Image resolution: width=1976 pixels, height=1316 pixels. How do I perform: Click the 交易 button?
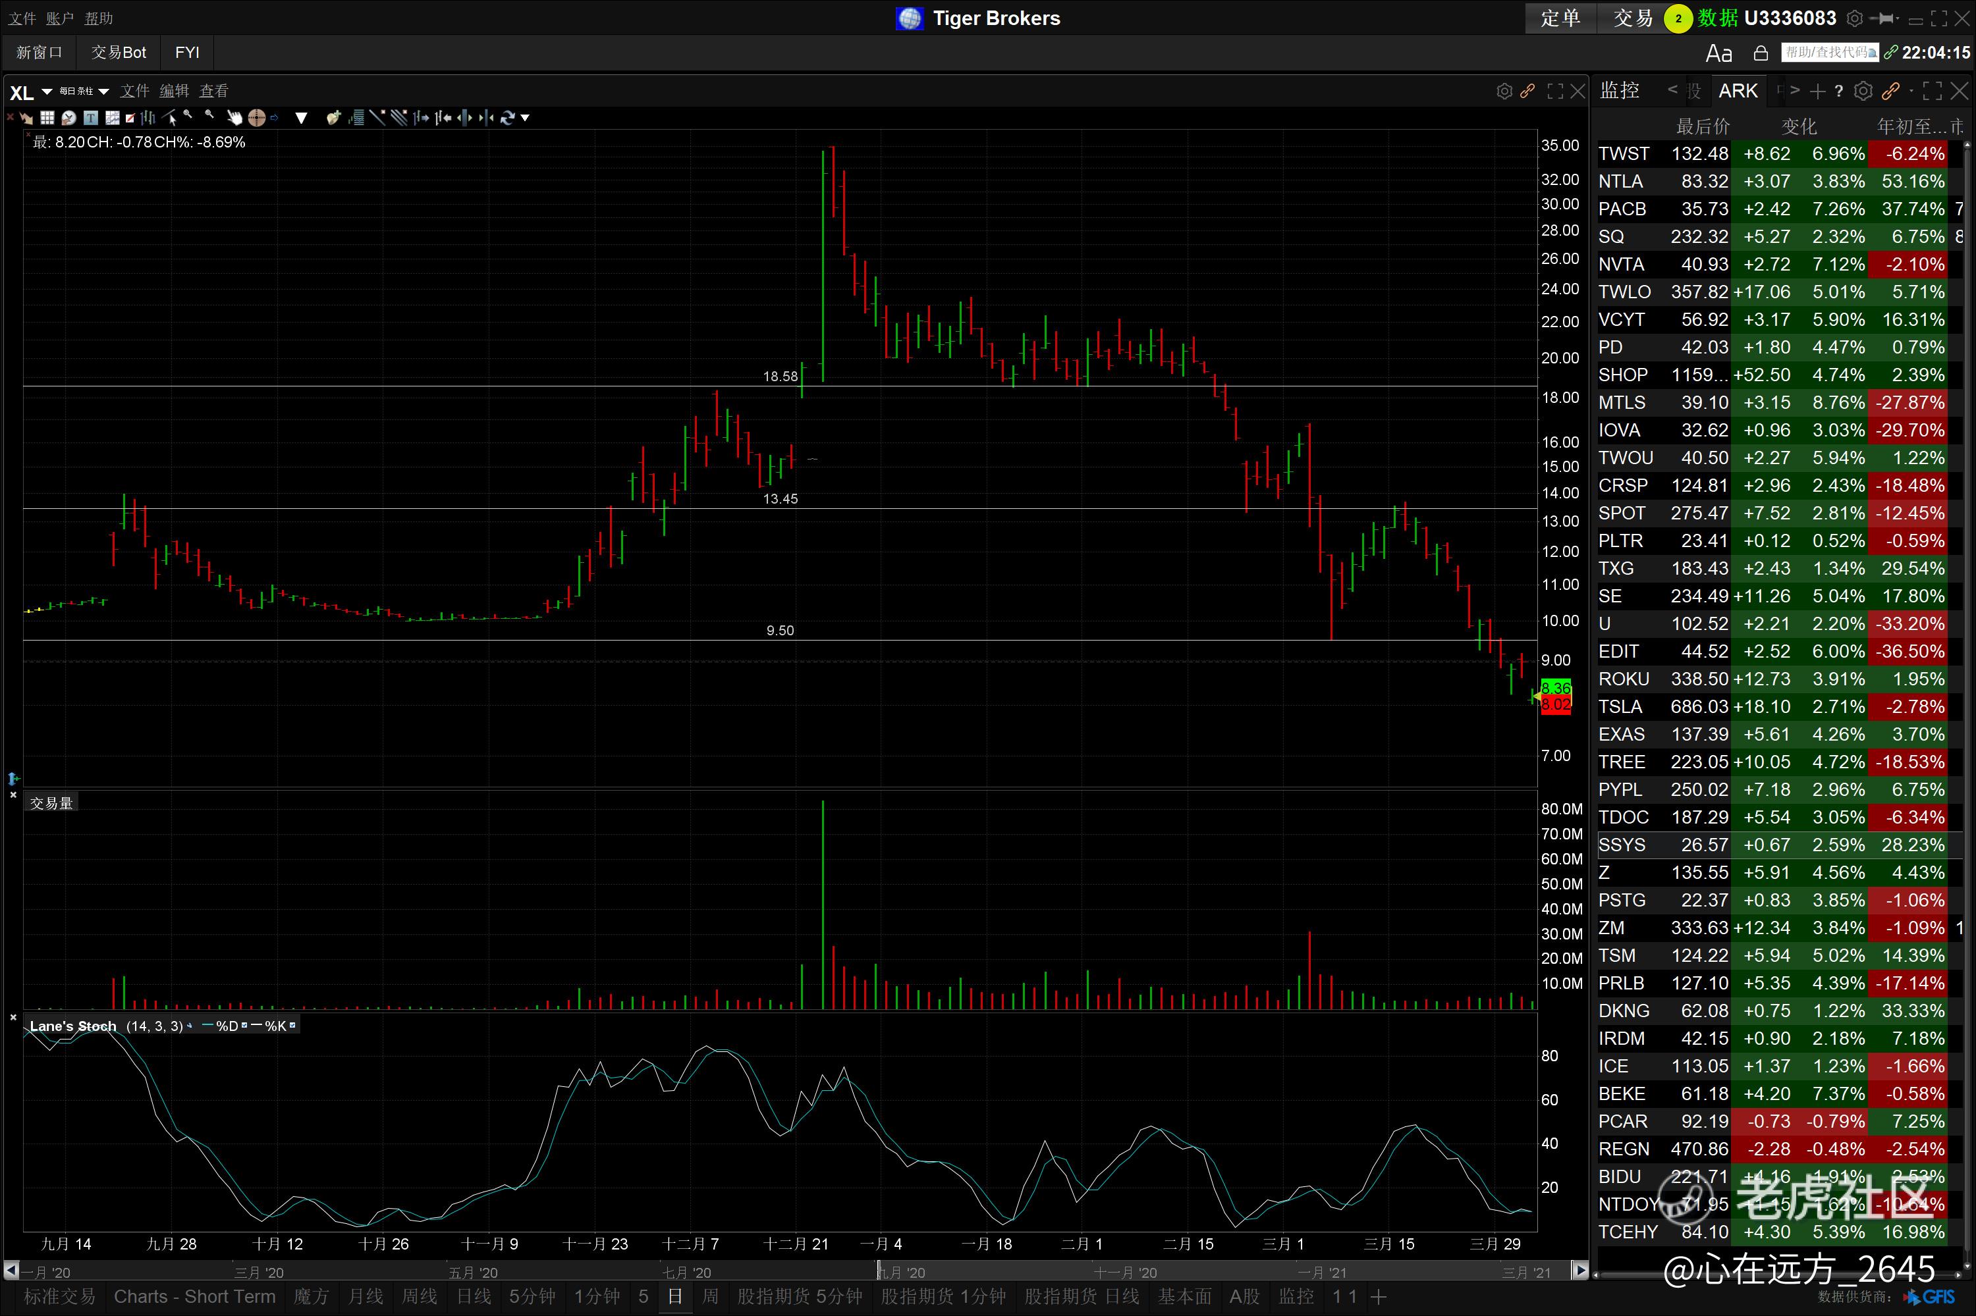[1632, 18]
